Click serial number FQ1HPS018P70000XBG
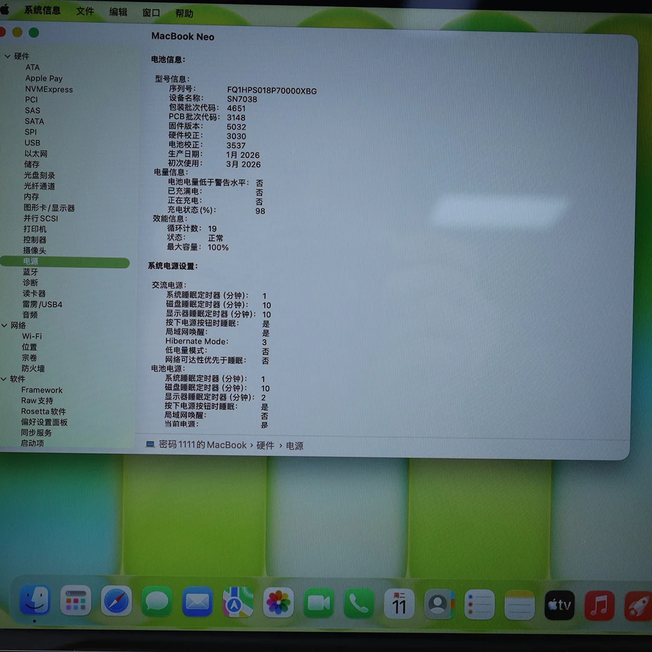652x652 pixels. 272,91
